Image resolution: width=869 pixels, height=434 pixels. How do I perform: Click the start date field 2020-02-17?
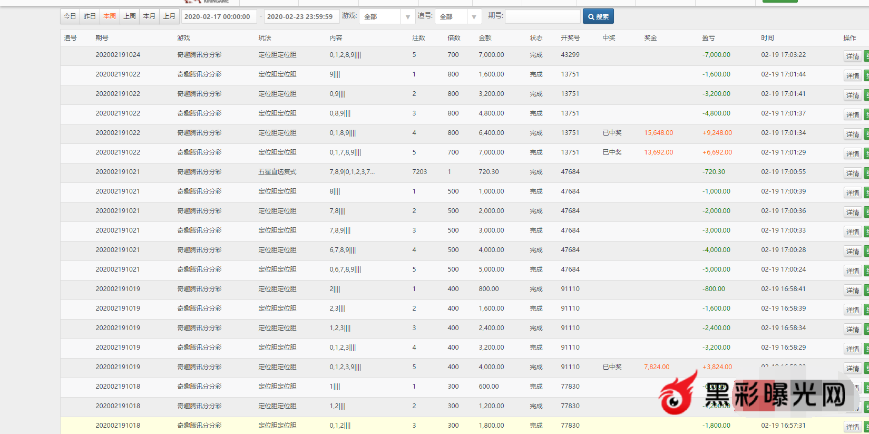click(219, 17)
